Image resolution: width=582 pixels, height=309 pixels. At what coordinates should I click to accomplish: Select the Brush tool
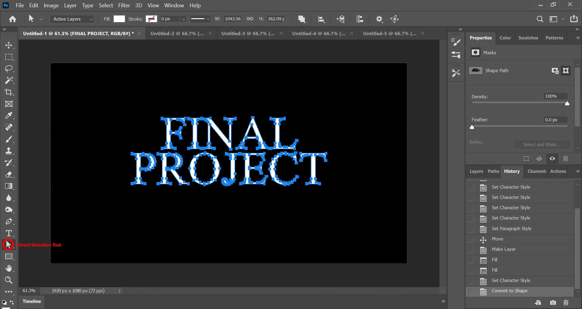click(8, 139)
